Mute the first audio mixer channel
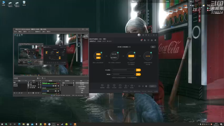Viewport: 224px width, 126px height. [56, 86]
